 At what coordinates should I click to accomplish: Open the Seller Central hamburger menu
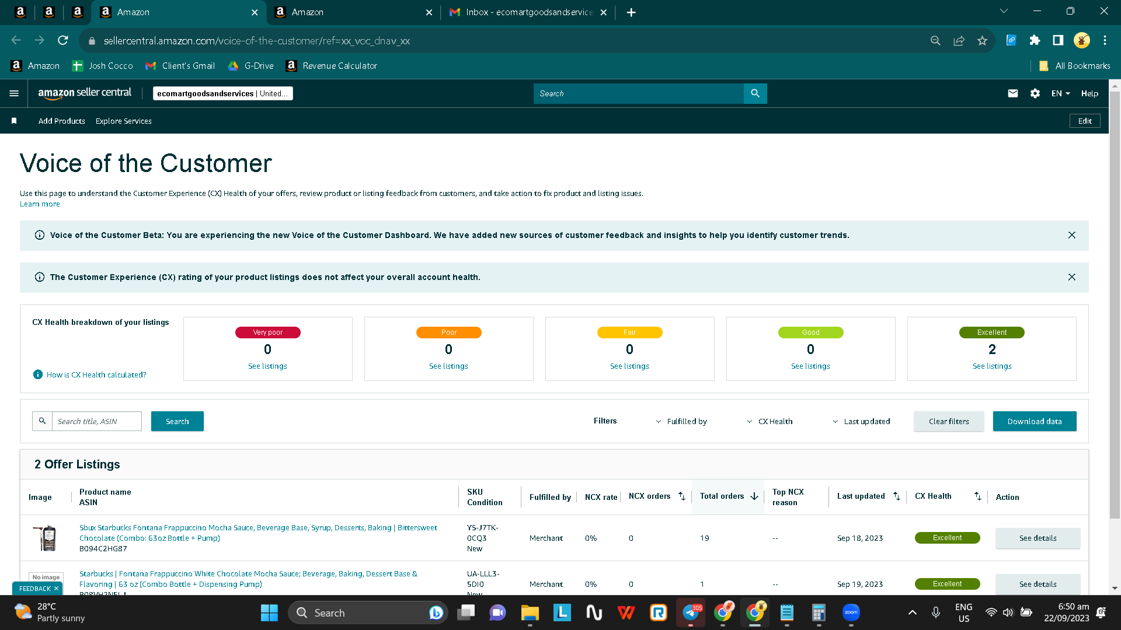pyautogui.click(x=14, y=93)
